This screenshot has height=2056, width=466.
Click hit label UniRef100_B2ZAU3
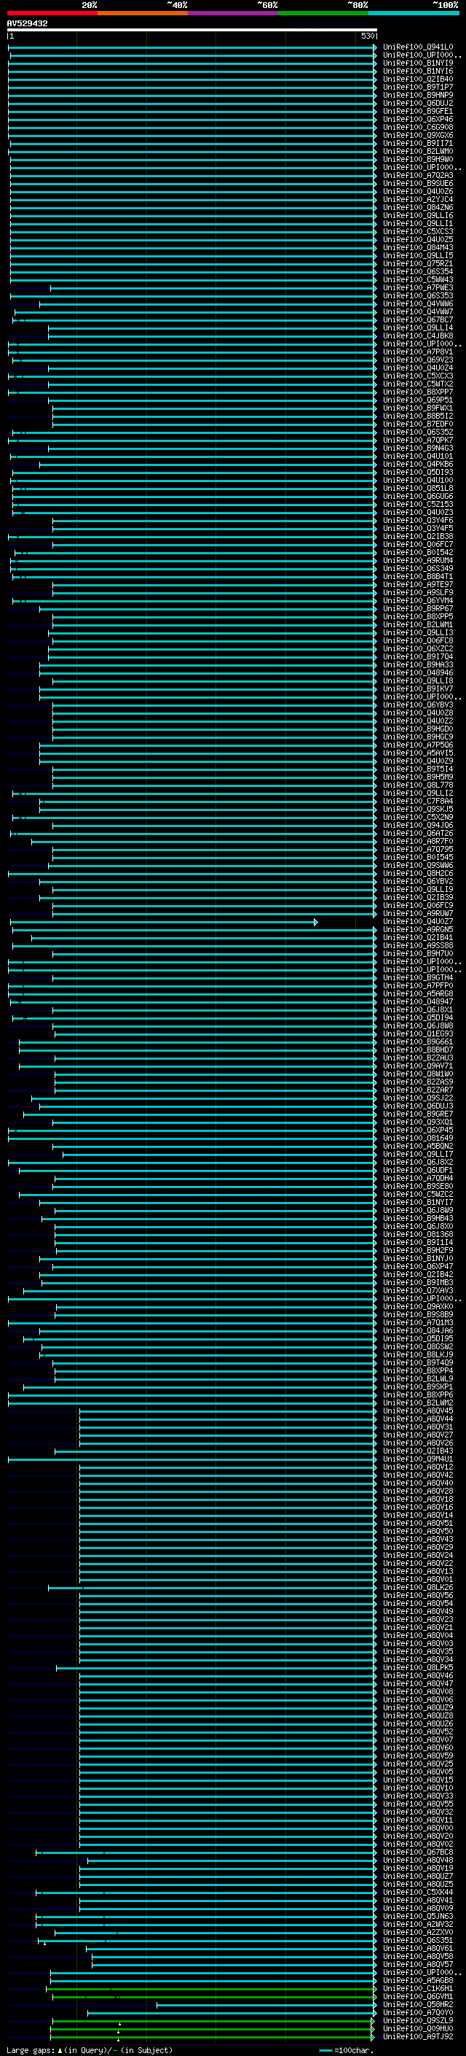418,1058
